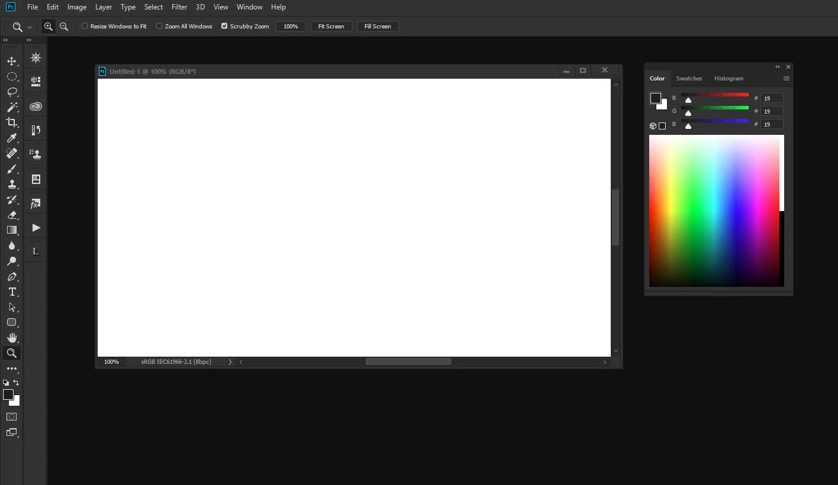Select the Clone Stamp tool
The width and height of the screenshot is (838, 485).
(11, 184)
